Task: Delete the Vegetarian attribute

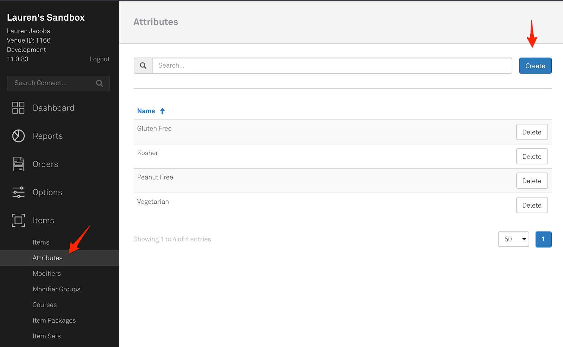Action: (532, 205)
